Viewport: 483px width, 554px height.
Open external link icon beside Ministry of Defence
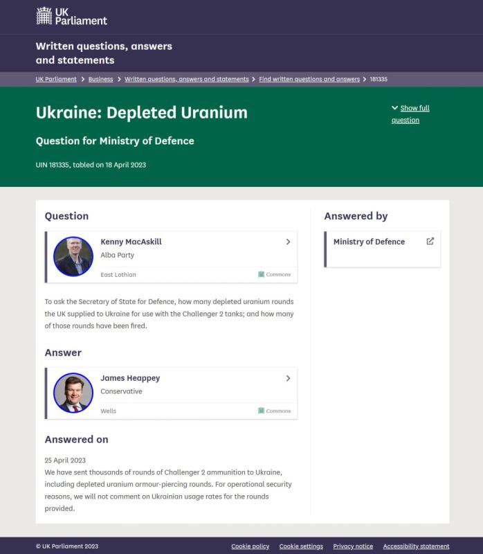tap(430, 241)
